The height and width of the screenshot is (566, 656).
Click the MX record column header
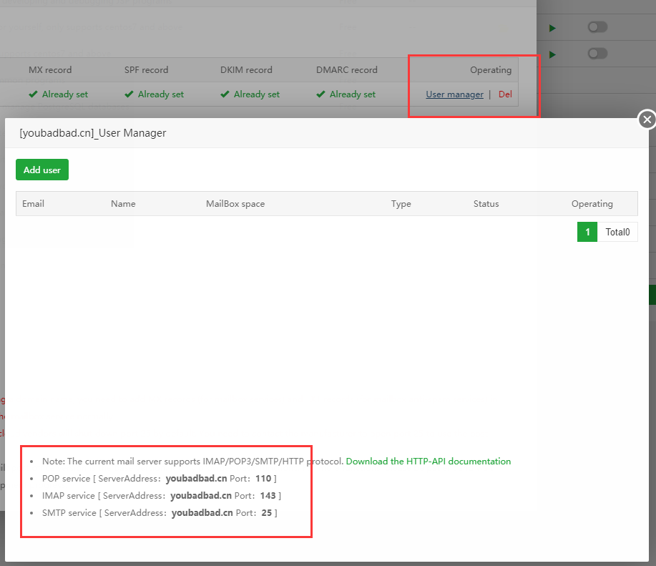point(50,70)
